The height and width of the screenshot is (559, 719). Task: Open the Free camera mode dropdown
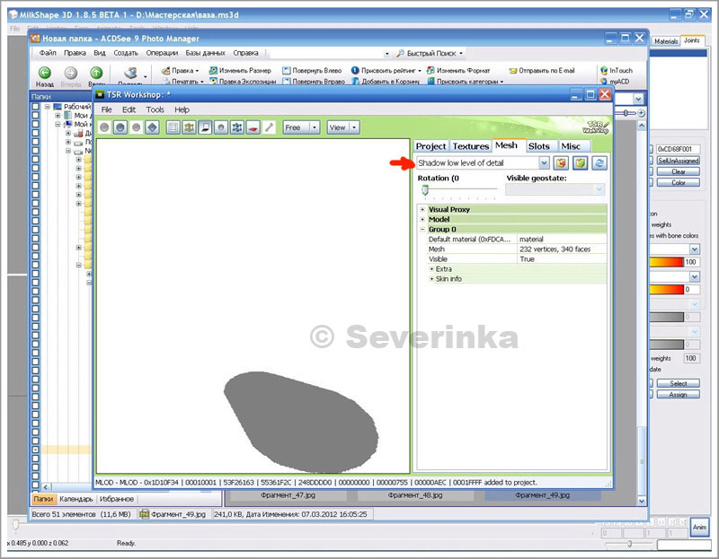[x=314, y=127]
